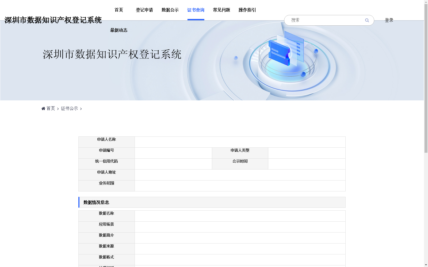Click the 申请编号 label cell

tap(106, 153)
